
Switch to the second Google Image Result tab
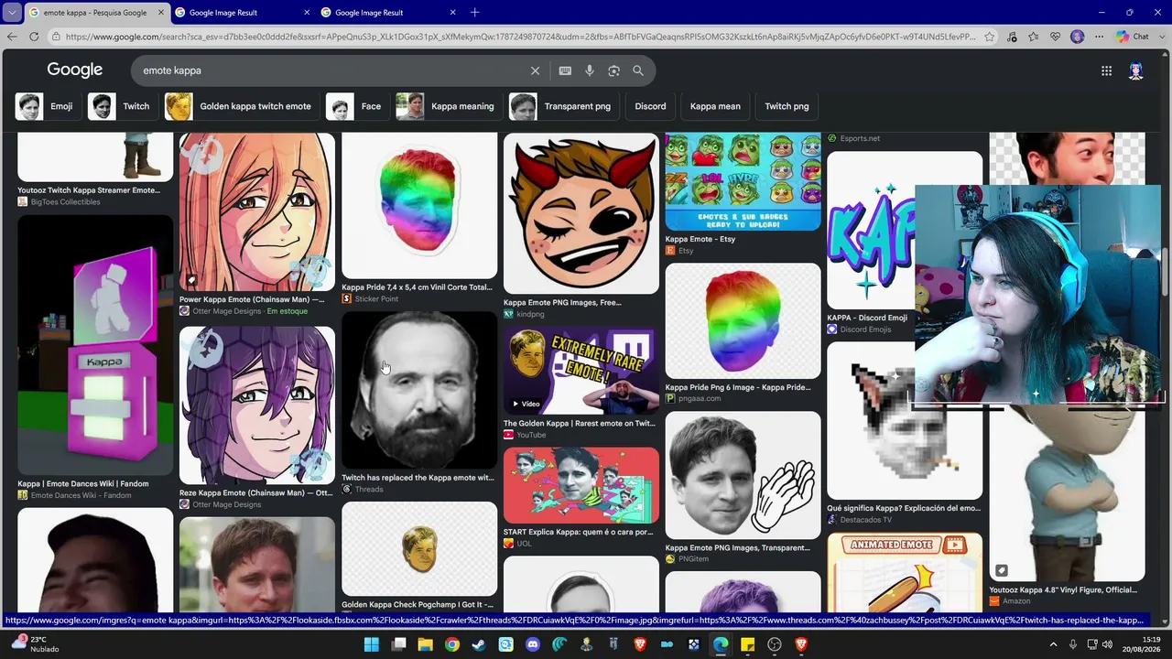[242, 13]
